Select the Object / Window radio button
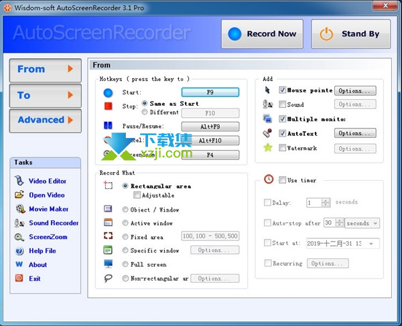 coord(125,210)
